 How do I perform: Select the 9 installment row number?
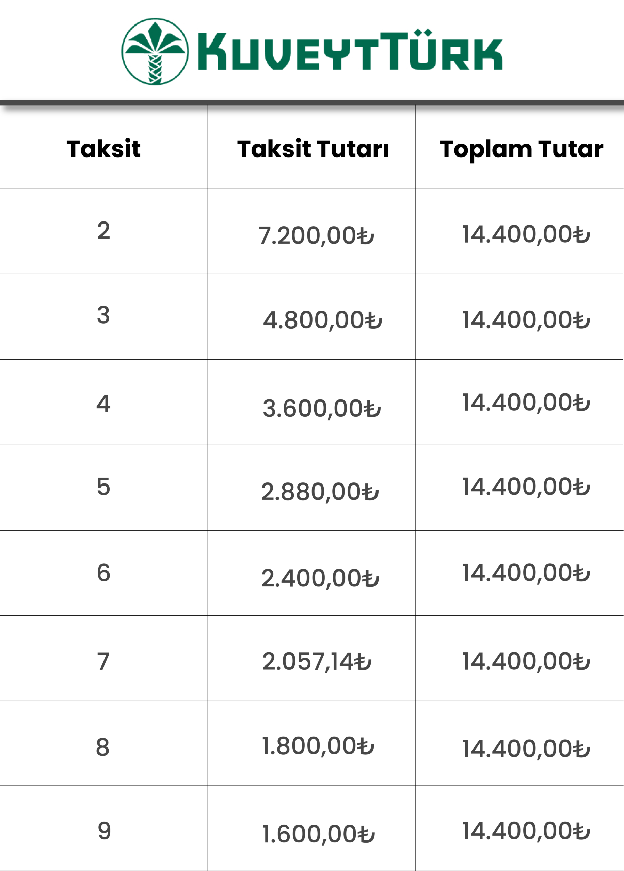click(x=104, y=831)
